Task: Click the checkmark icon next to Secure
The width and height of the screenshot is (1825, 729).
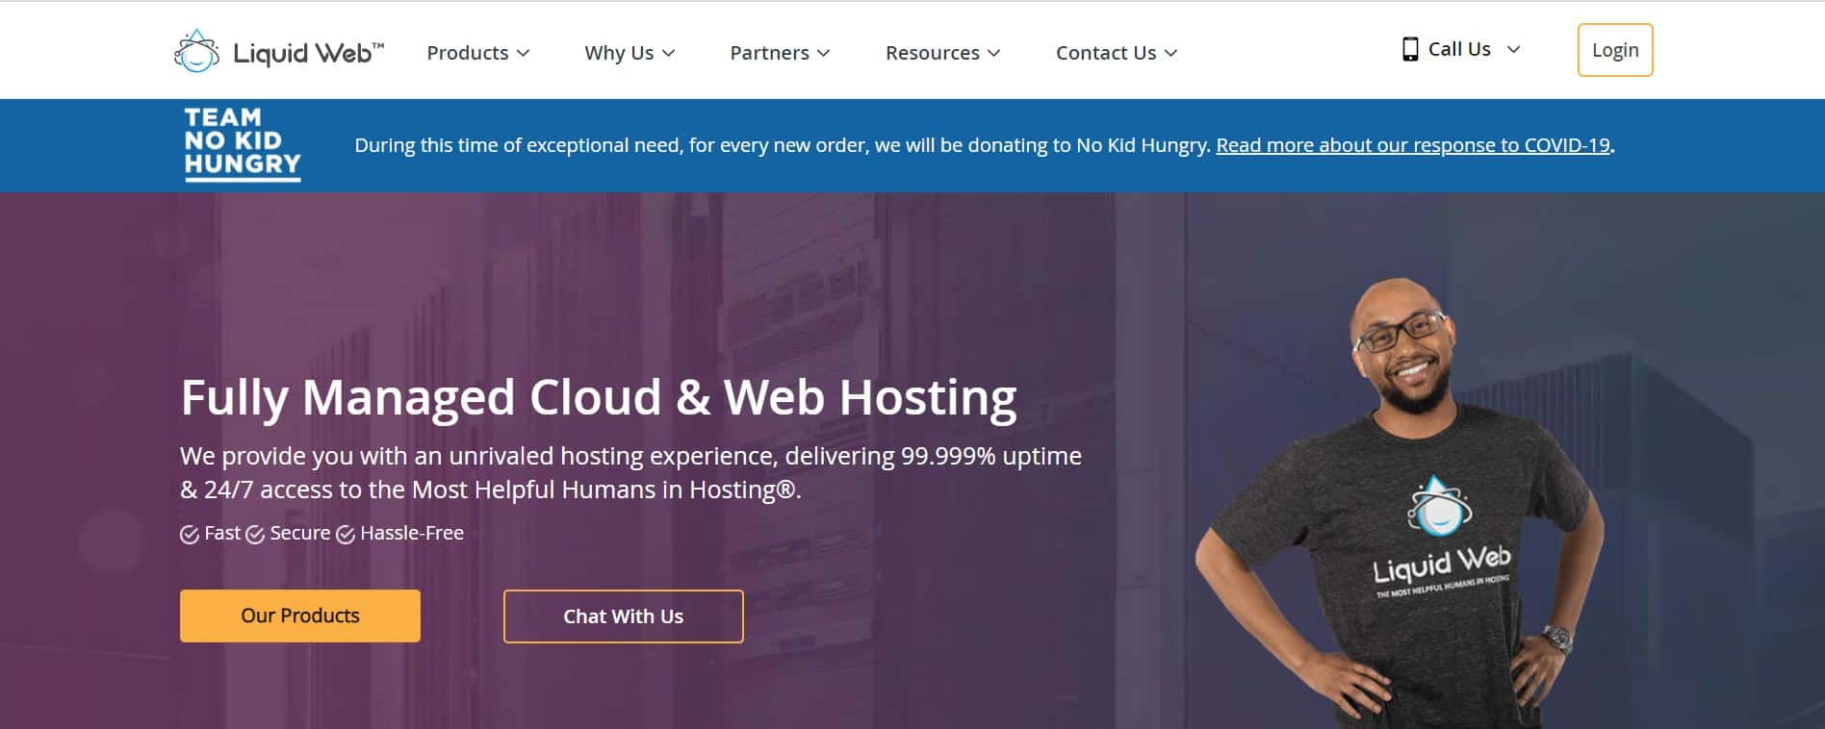Action: coord(255,535)
